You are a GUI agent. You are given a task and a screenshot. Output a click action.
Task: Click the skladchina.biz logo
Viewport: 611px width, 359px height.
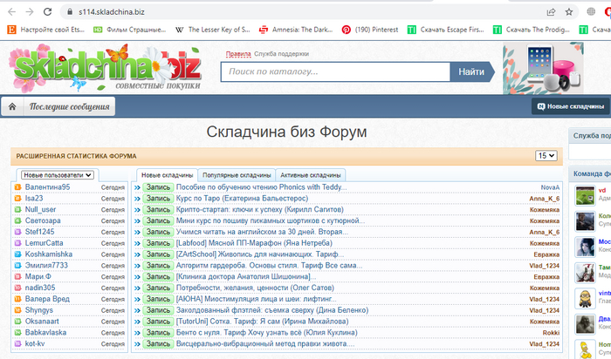pos(105,69)
